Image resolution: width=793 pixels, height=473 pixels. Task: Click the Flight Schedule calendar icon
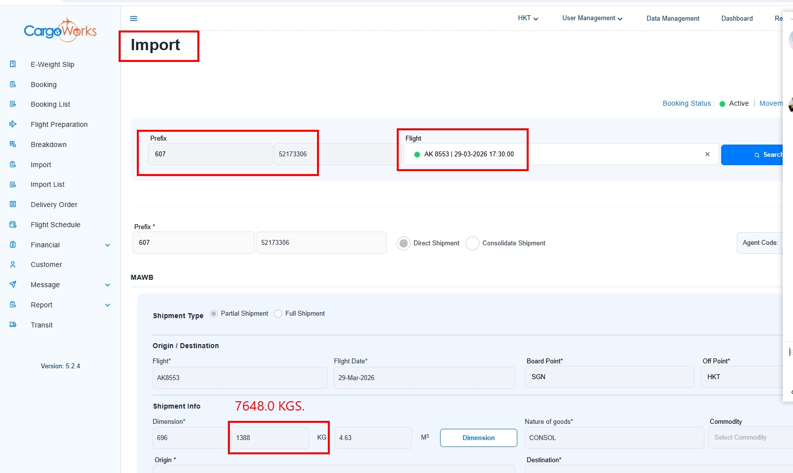point(13,225)
